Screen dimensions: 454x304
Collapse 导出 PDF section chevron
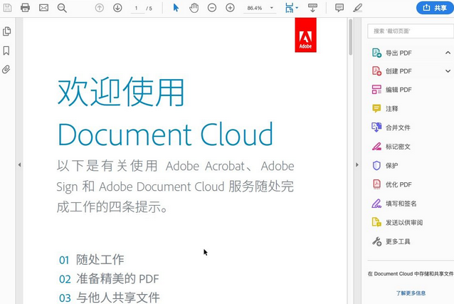[448, 53]
